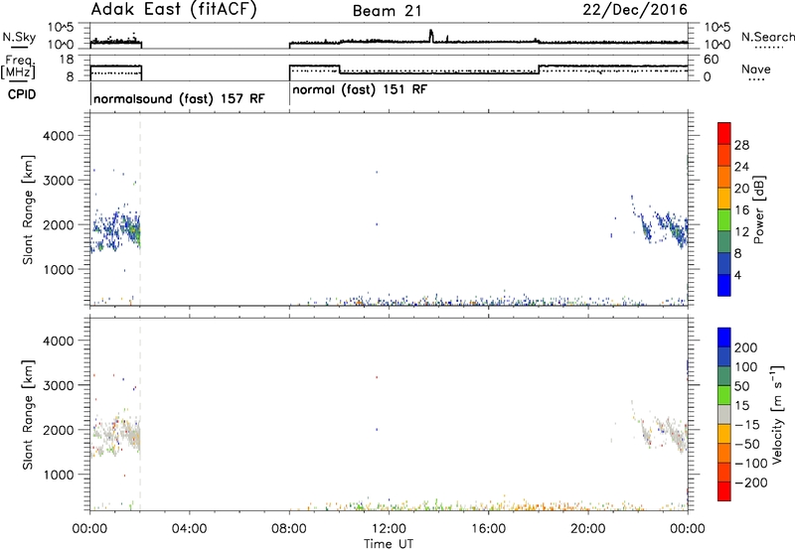The width and height of the screenshot is (795, 550).
Task: Click the 'N.Search' legend label
Action: [767, 37]
